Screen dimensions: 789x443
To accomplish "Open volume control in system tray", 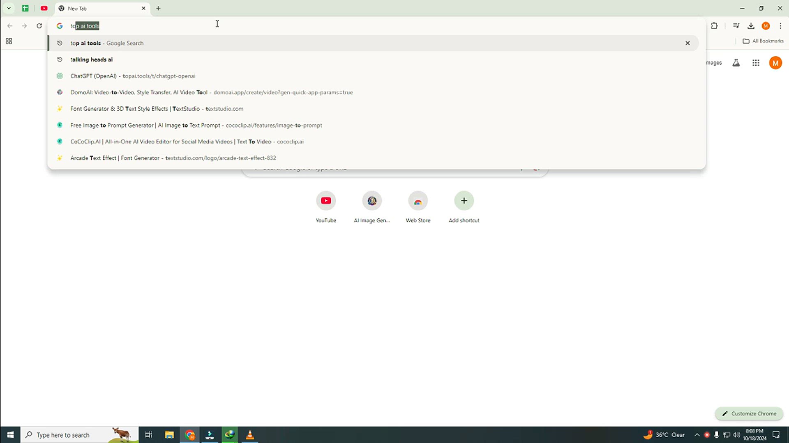I will coord(736,435).
